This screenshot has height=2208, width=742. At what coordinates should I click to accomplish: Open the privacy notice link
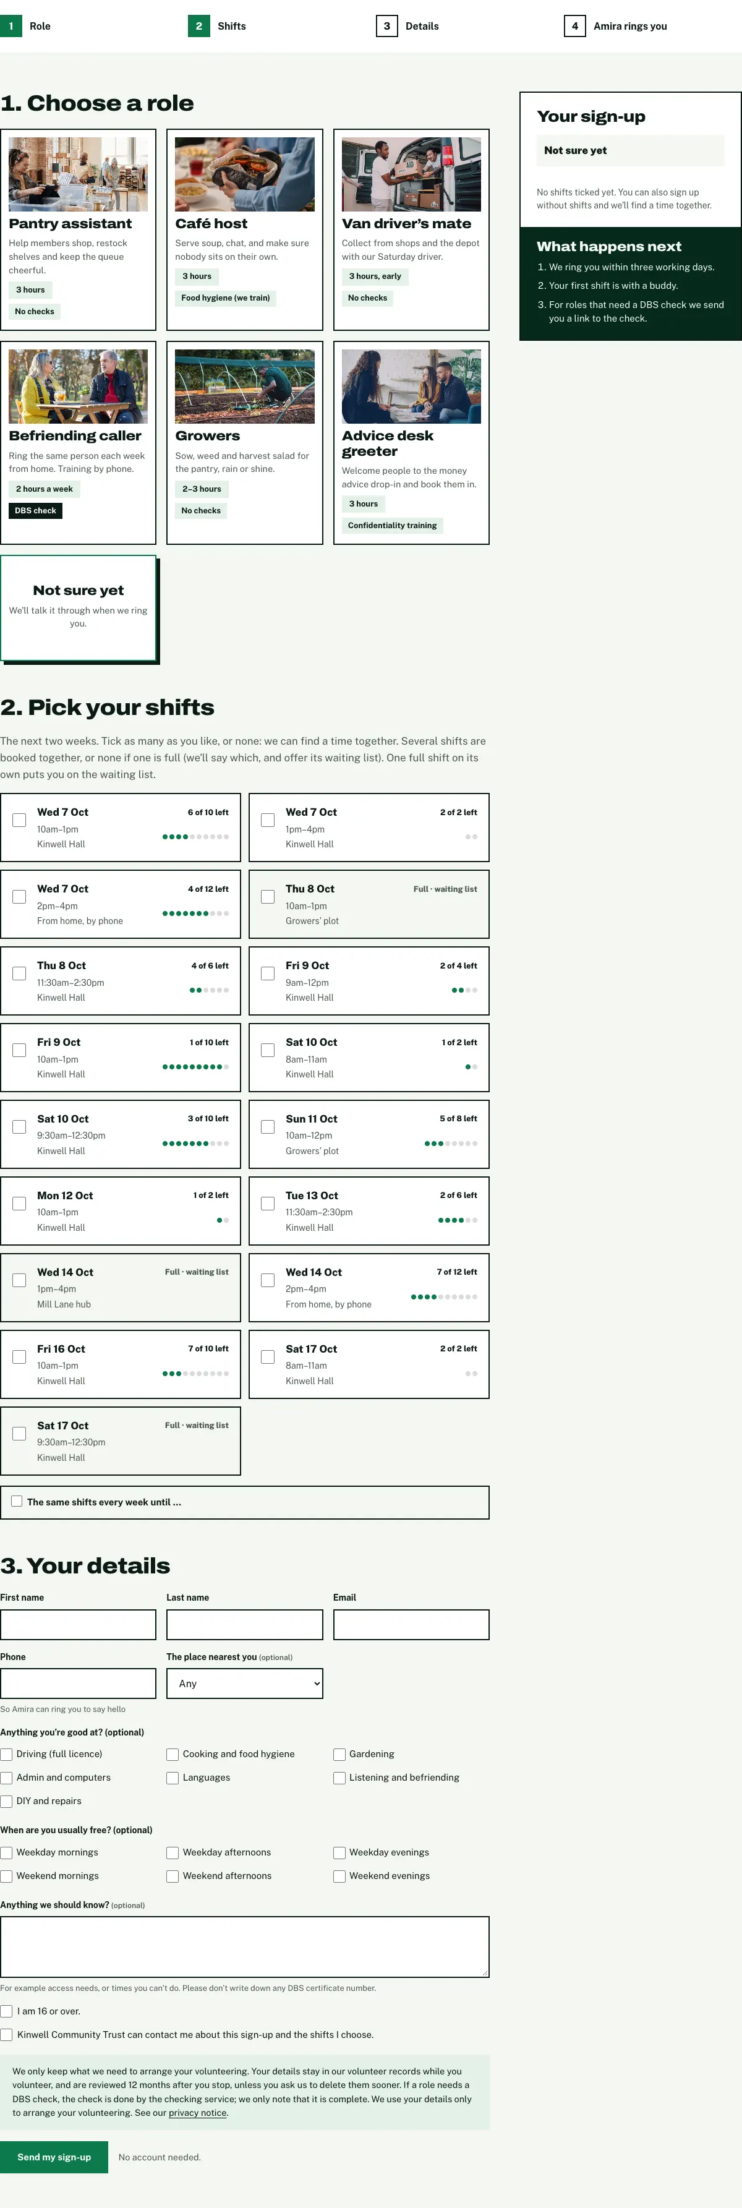tap(198, 2113)
